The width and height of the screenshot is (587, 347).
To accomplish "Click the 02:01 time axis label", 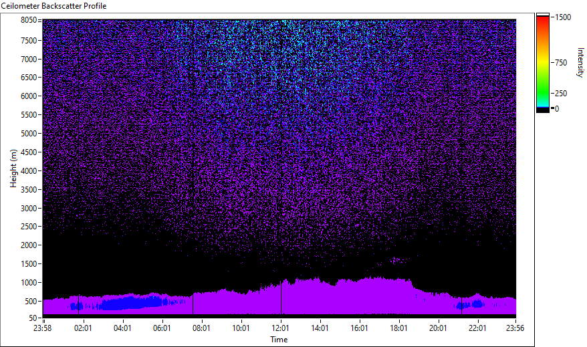I will point(83,328).
